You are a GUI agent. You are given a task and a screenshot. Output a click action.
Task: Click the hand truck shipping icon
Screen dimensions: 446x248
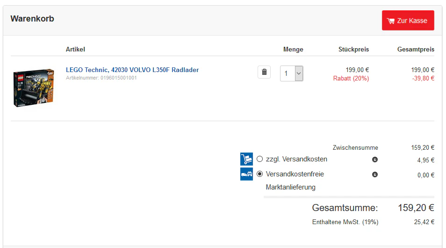point(246,159)
